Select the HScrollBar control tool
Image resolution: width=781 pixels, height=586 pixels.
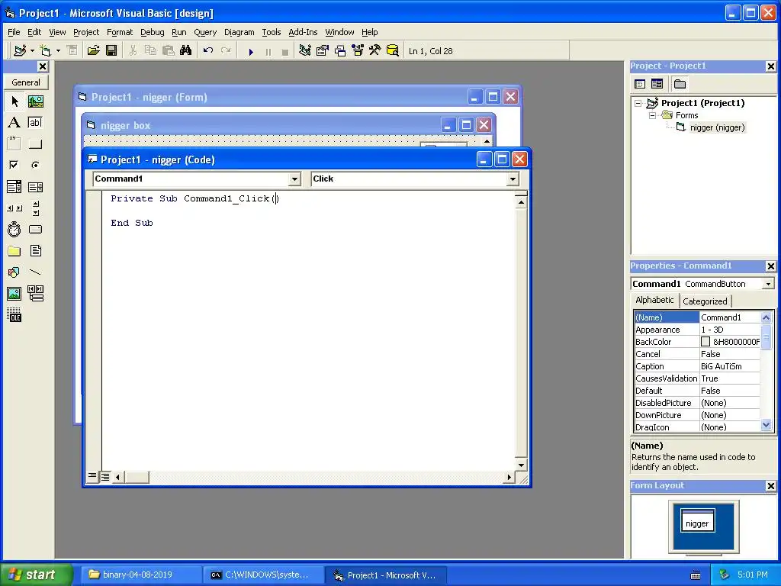[x=14, y=208]
